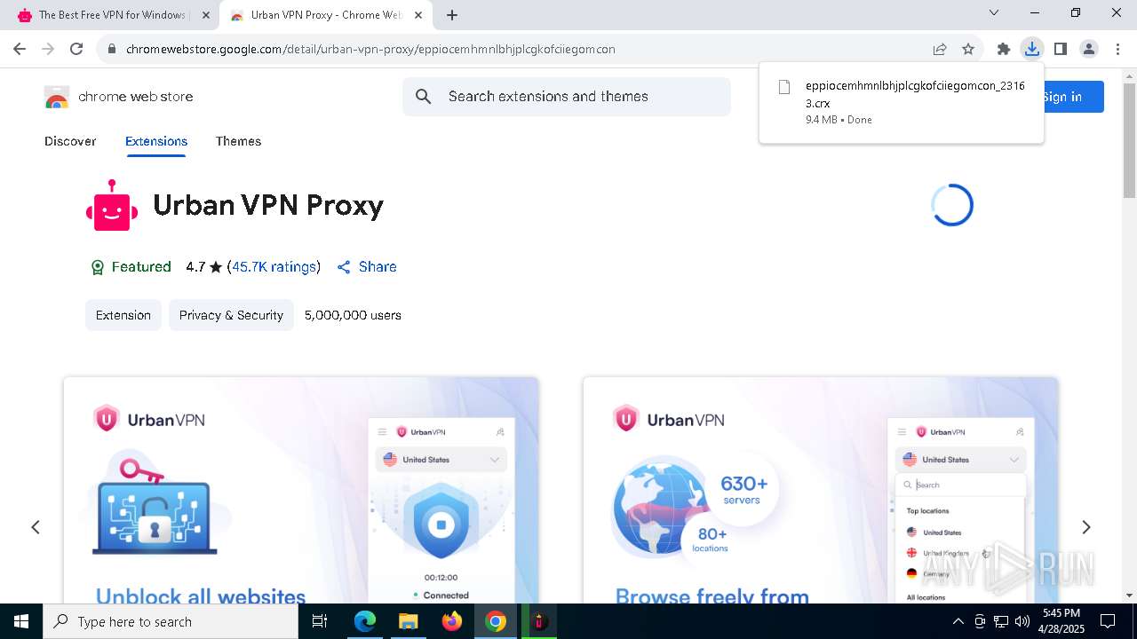Click the Sign in button
The width and height of the screenshot is (1137, 639).
(x=1072, y=97)
